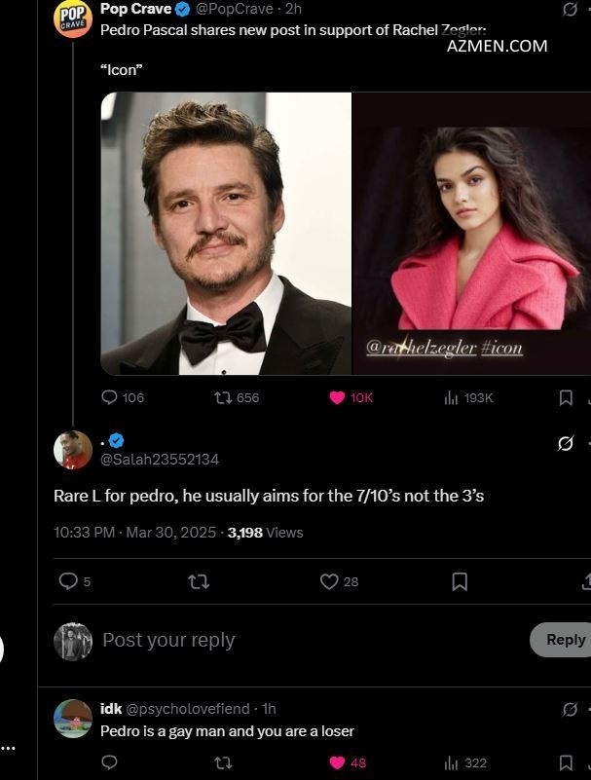View analytics for Pop Crave post
This screenshot has width=591, height=780.
click(452, 397)
